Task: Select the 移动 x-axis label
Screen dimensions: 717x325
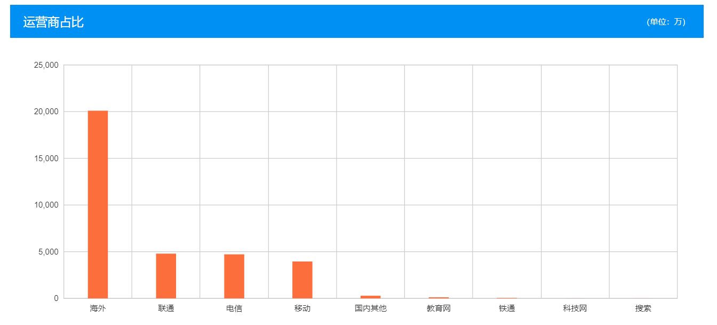Action: (x=302, y=308)
